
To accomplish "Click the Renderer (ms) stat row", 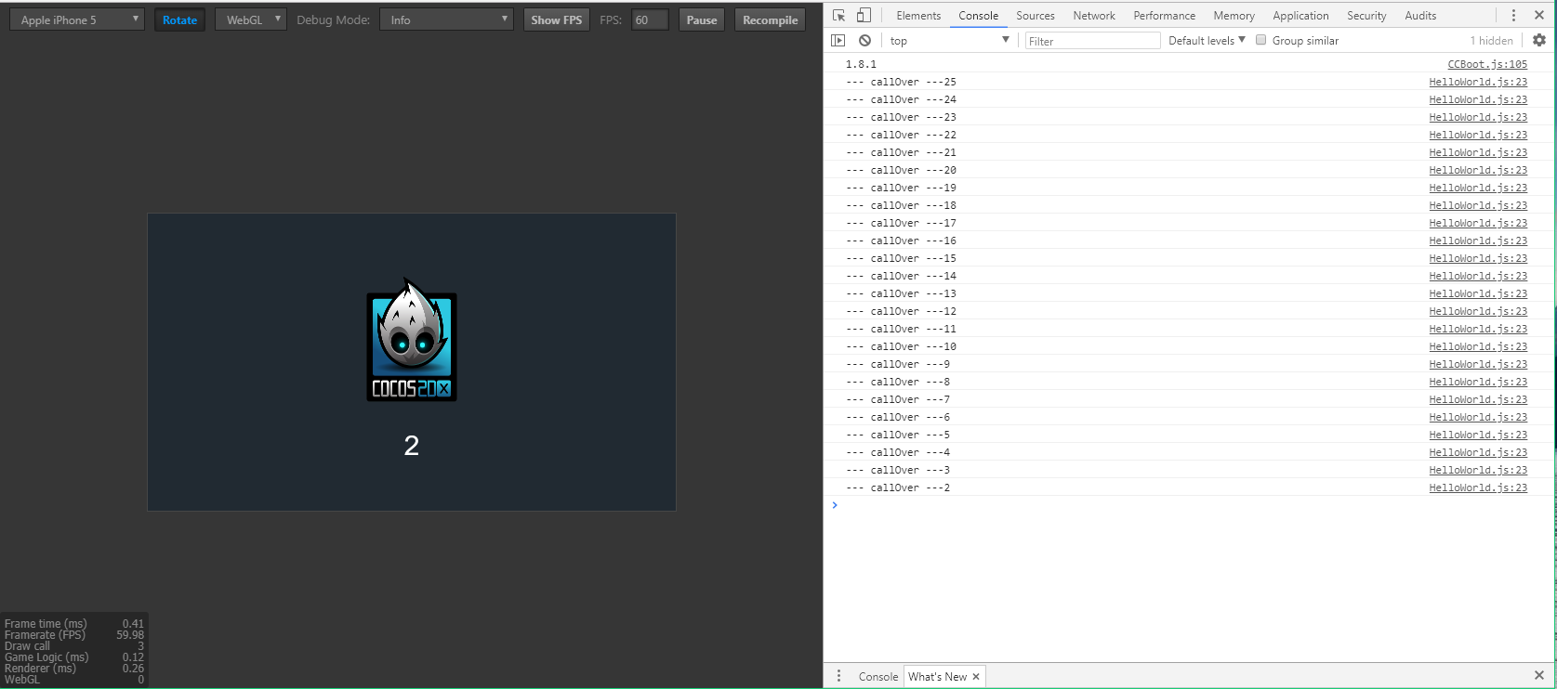I will click(74, 669).
